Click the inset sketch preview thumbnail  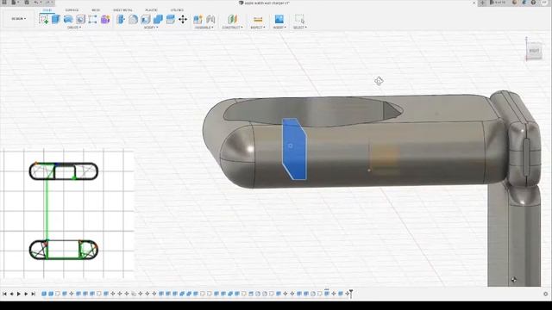click(x=67, y=214)
